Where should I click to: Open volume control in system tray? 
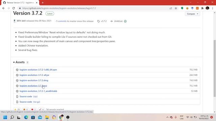(x=191, y=117)
